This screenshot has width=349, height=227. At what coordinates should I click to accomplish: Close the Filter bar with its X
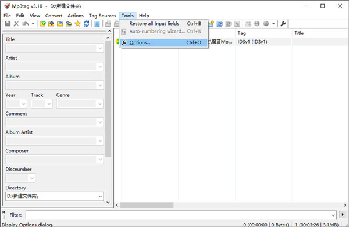pos(3,212)
